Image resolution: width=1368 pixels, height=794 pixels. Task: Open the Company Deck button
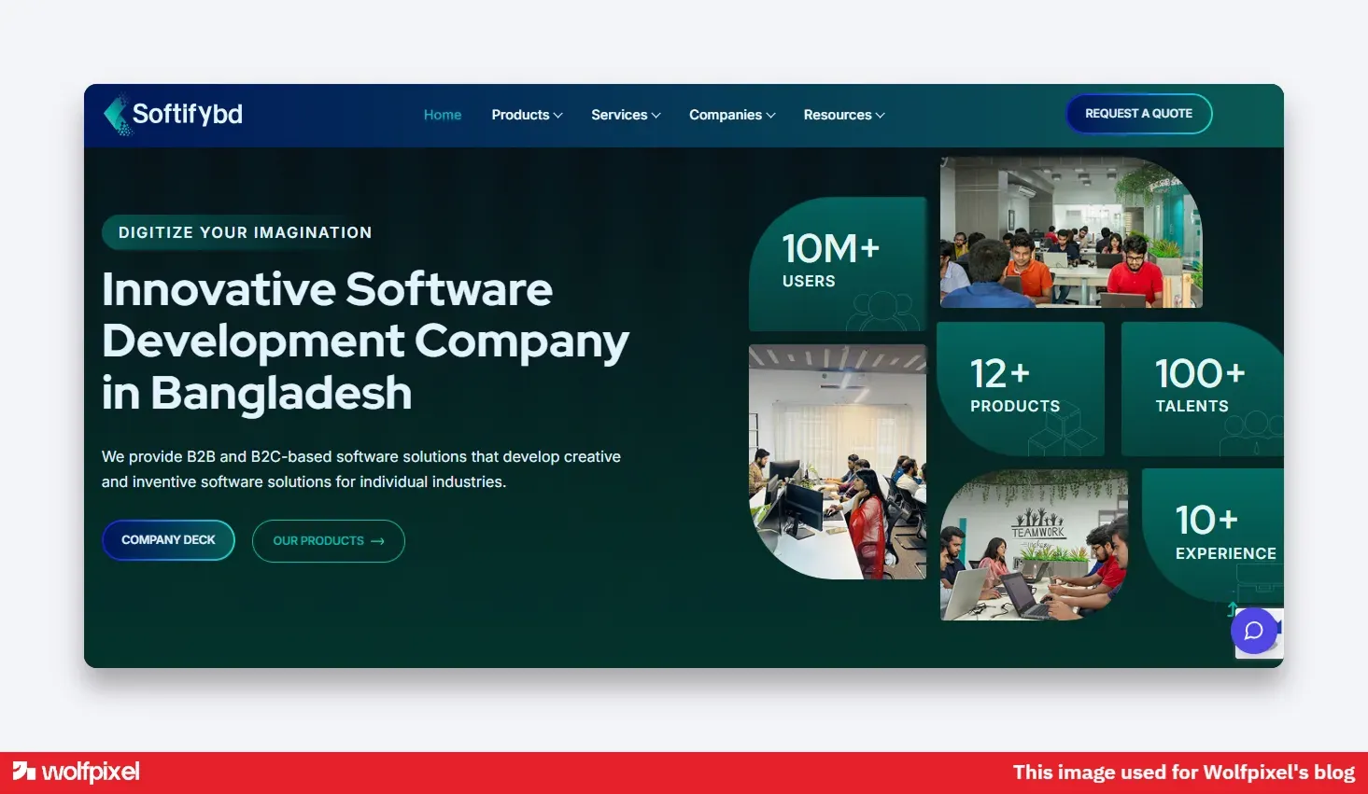[x=168, y=540]
